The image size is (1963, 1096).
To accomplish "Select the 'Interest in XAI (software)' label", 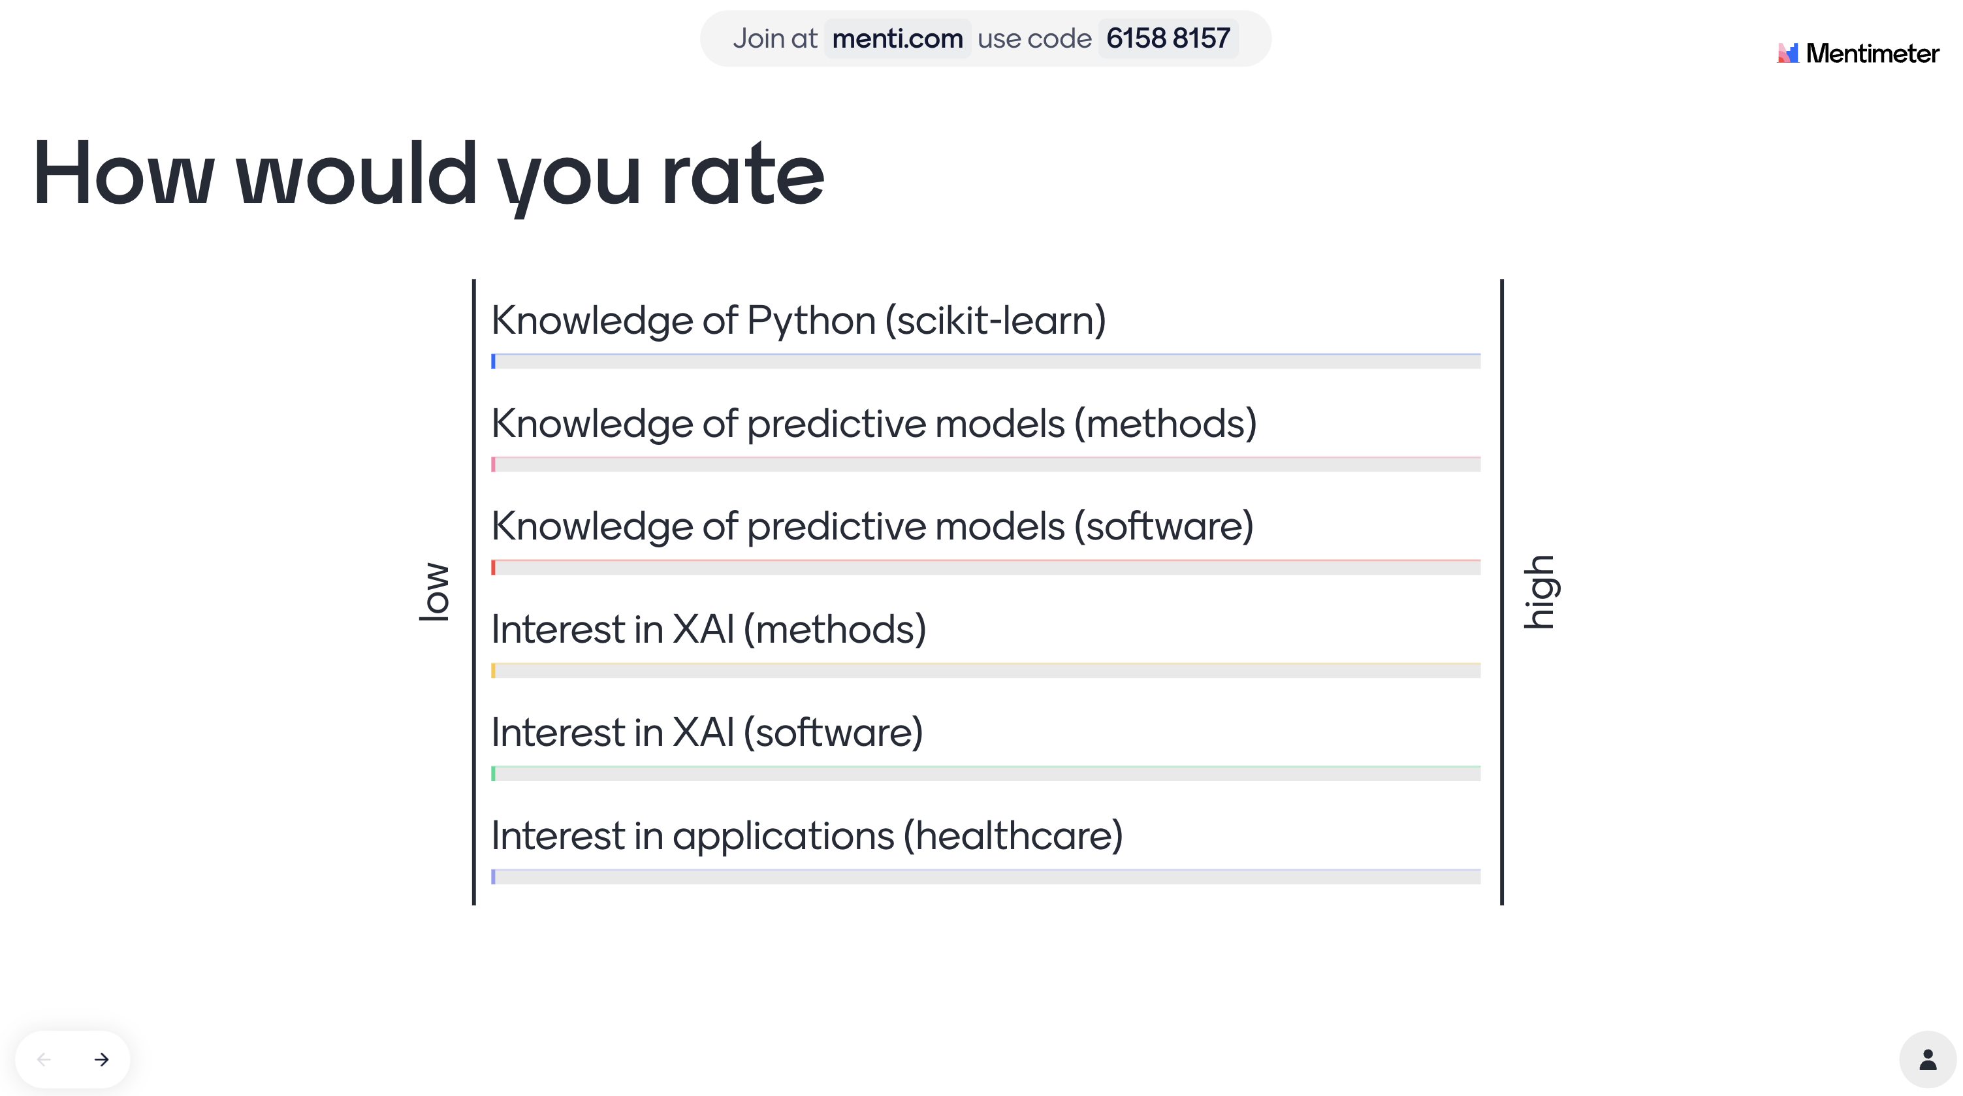I will [707, 732].
